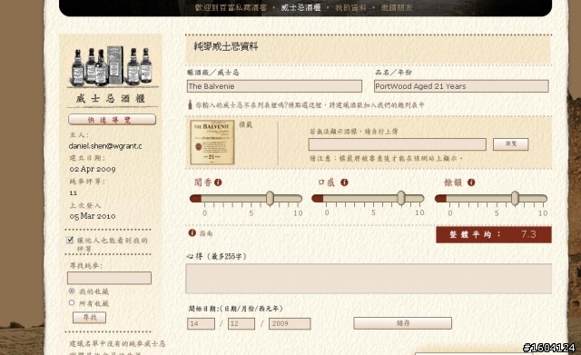Click the 瀏覽 browse button
This screenshot has width=581, height=355.
[510, 144]
